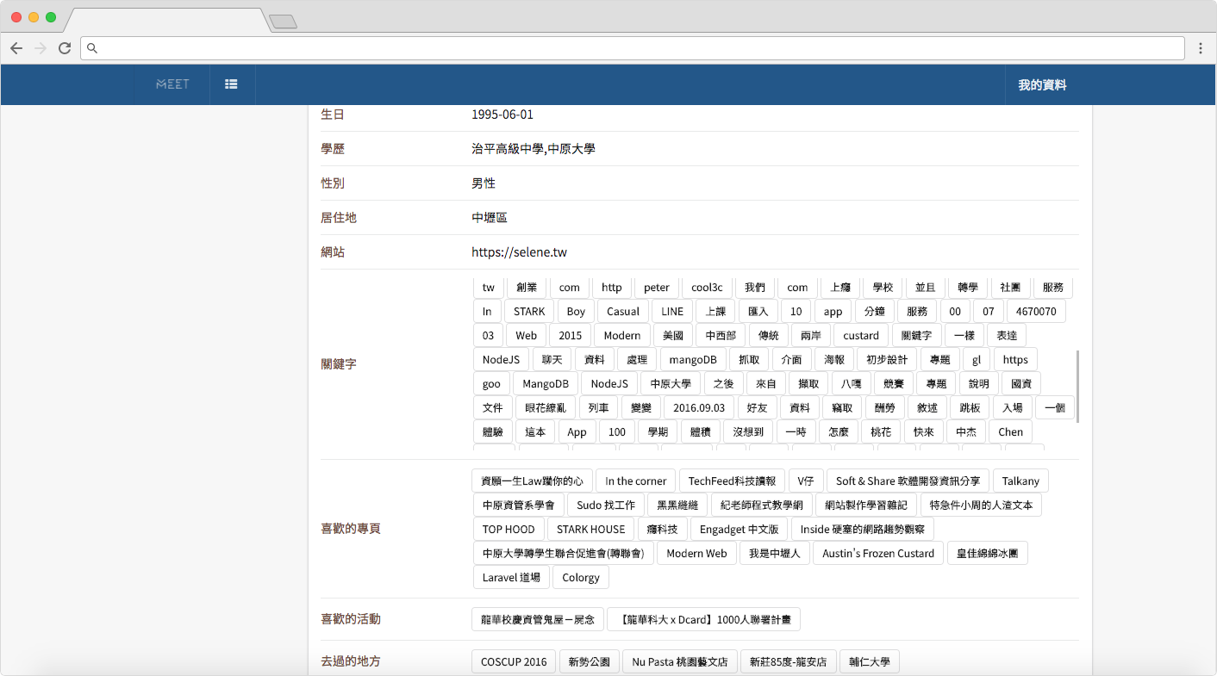Click the 新勢公園 place tag

589,662
